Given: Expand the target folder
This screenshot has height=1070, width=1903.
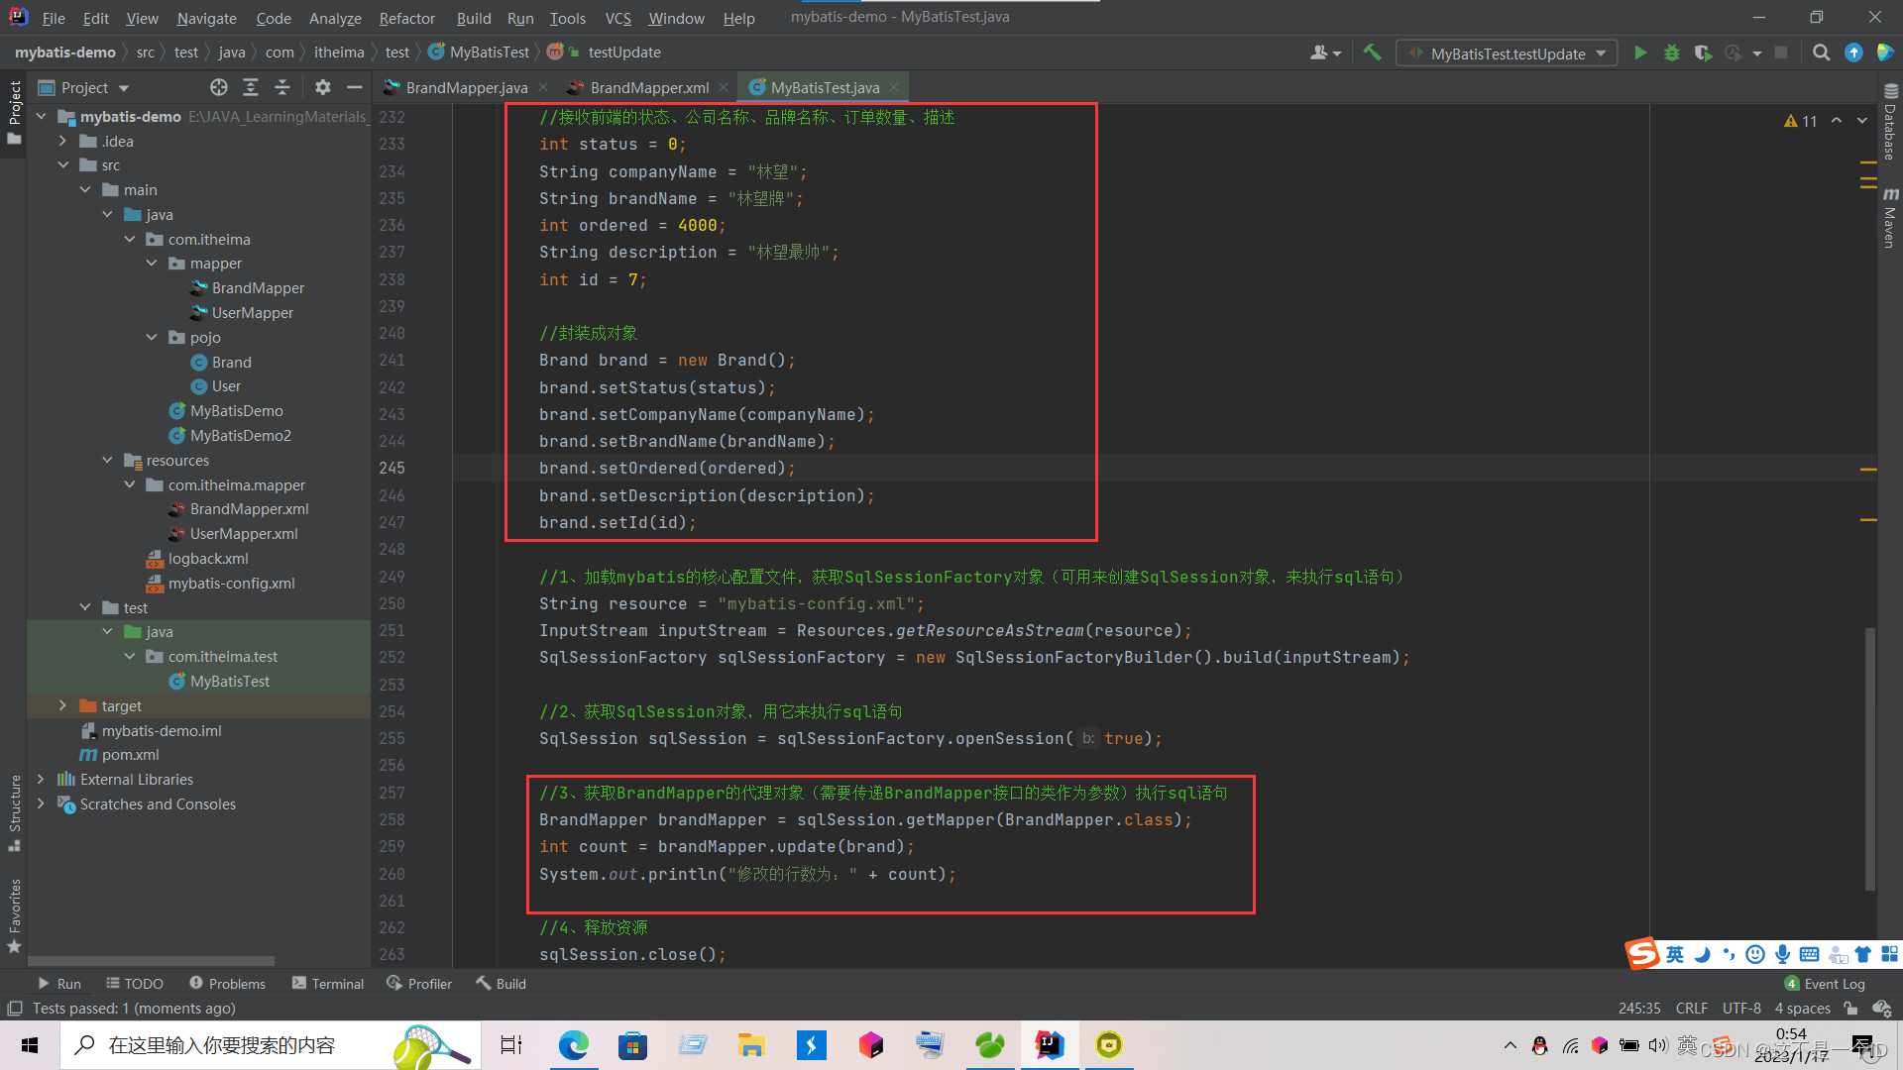Looking at the screenshot, I should 63,706.
